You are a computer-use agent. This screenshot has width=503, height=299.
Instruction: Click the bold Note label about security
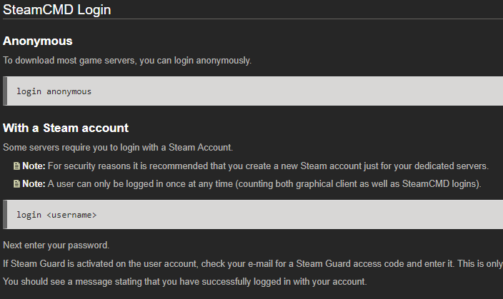34,166
